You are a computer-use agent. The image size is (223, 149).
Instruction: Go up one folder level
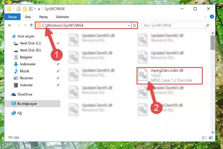point(31,25)
